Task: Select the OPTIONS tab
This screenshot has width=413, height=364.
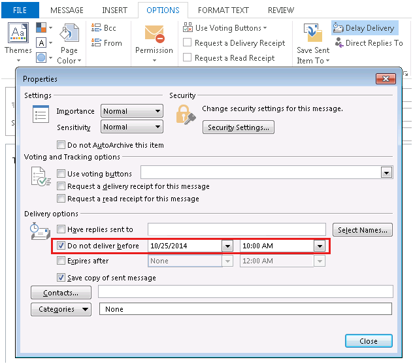Action: [163, 10]
